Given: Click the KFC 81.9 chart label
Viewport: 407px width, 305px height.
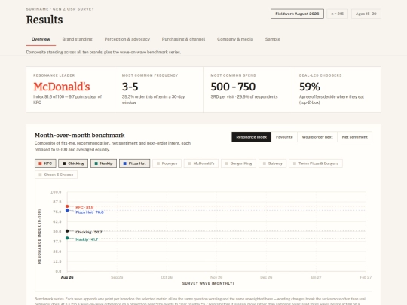Looking at the screenshot, I should tap(84, 208).
